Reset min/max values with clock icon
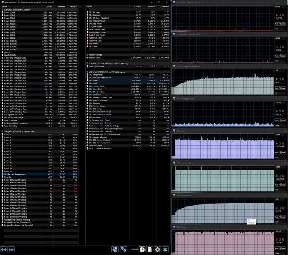The width and height of the screenshot is (288, 255). tap(142, 249)
